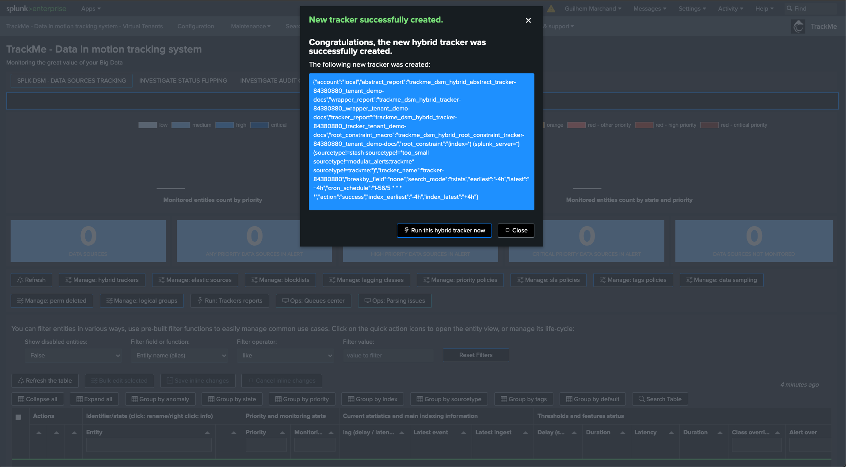Toggle the select-all checkbox in table header
The height and width of the screenshot is (467, 846).
point(18,417)
